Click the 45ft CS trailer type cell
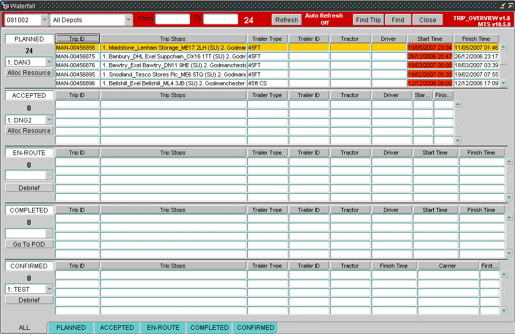The image size is (515, 334). pos(268,83)
